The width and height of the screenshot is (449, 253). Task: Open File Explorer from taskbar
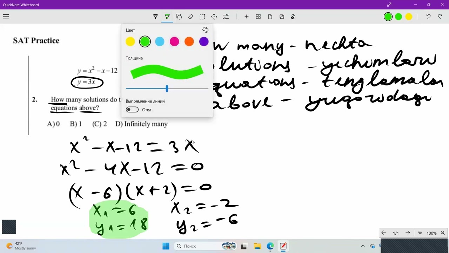(257, 246)
